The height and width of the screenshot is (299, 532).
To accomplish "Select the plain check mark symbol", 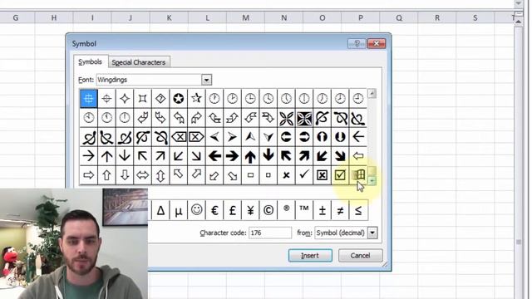I will tap(304, 175).
